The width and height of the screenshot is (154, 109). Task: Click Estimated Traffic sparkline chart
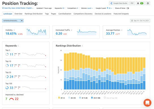(87, 32)
